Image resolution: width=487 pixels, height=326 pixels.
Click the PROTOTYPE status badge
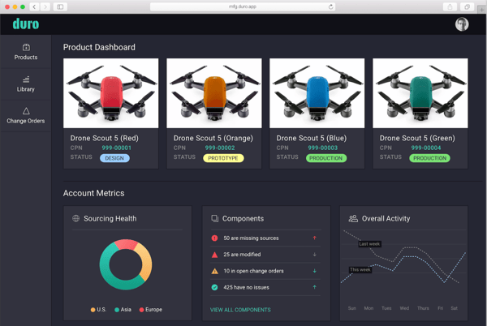[222, 158]
